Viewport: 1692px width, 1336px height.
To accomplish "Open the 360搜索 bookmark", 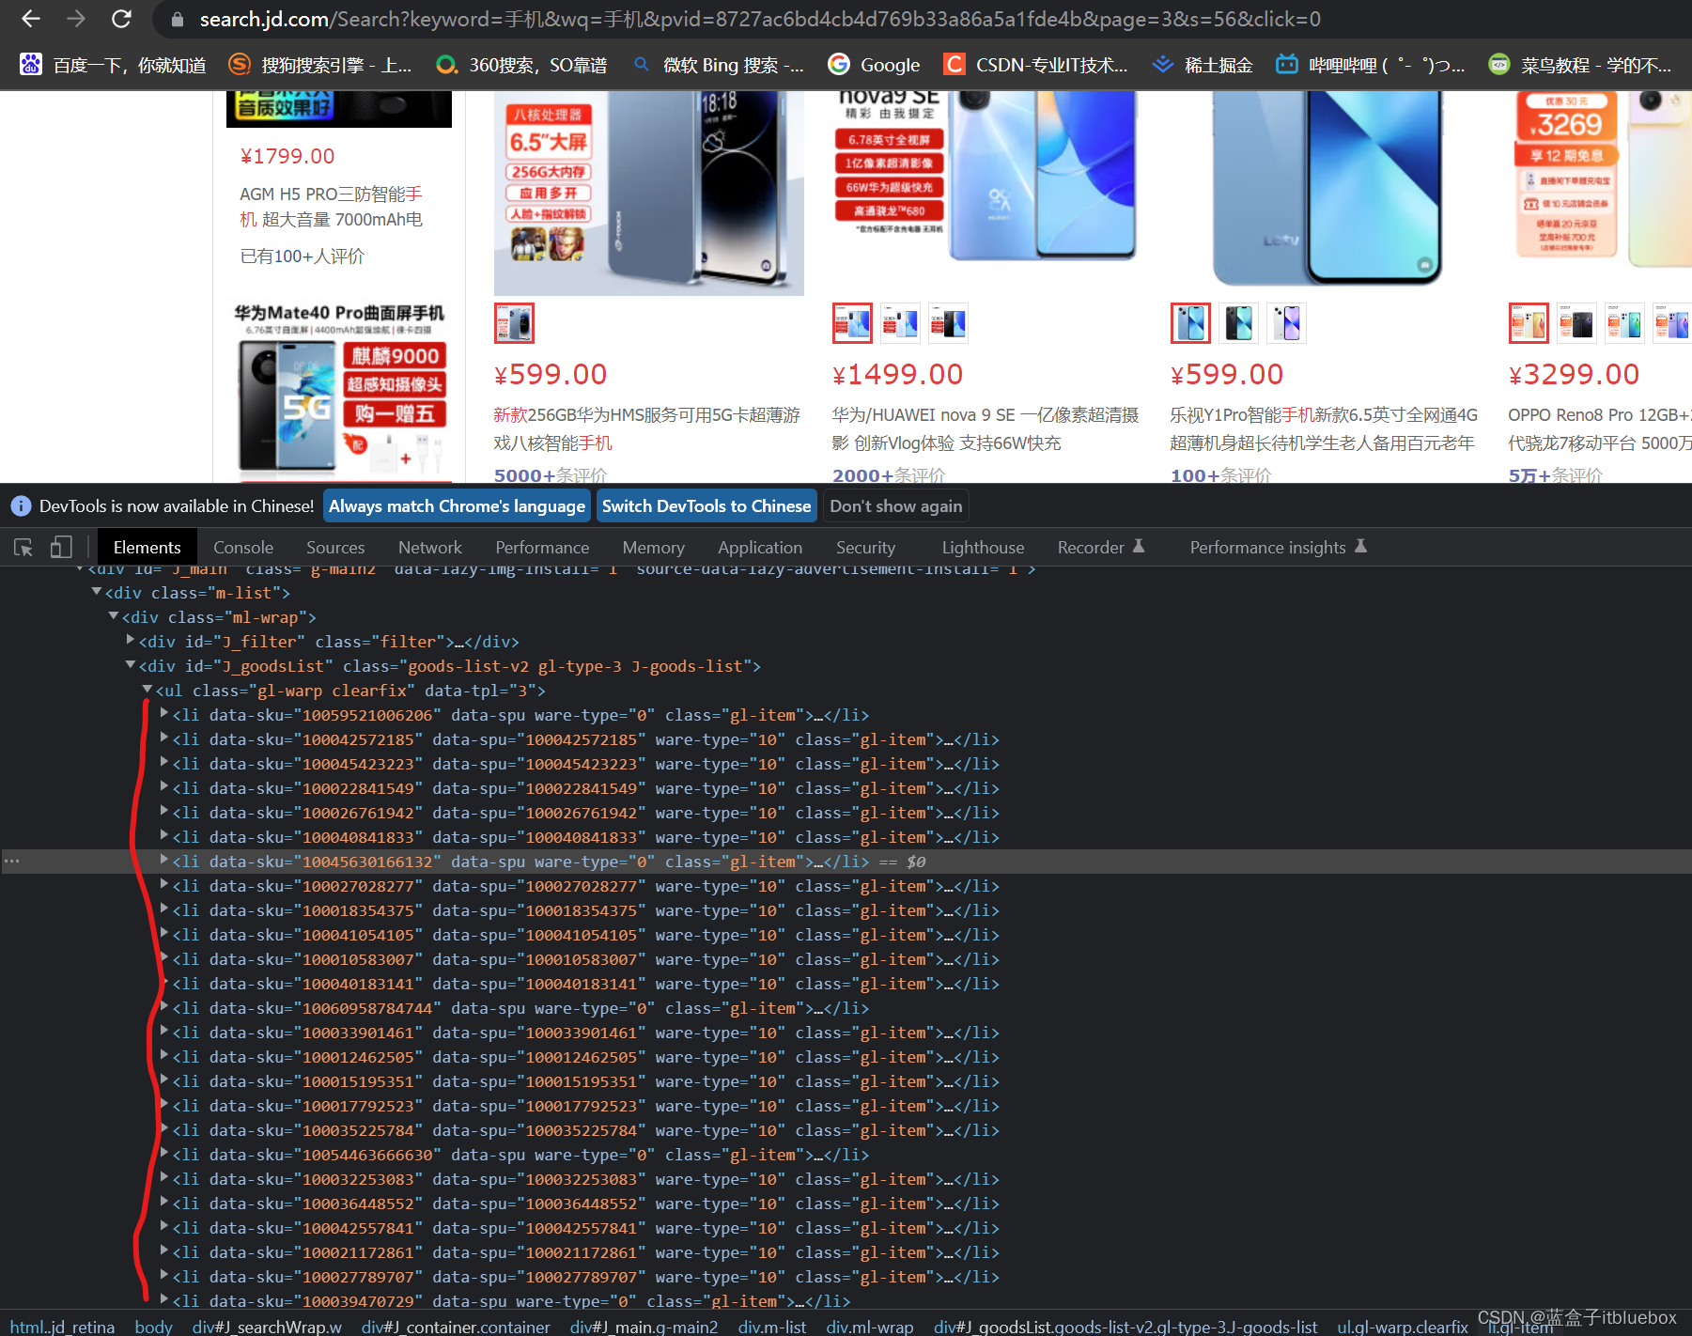I will click(521, 64).
